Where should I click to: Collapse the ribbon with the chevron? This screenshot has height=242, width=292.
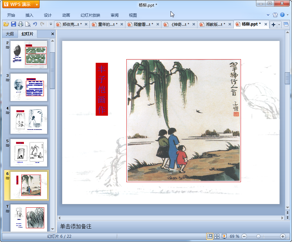[268, 15]
